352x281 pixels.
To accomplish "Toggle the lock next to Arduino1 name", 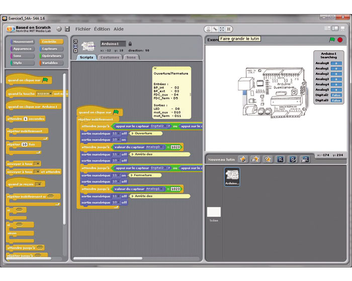I will click(x=130, y=44).
